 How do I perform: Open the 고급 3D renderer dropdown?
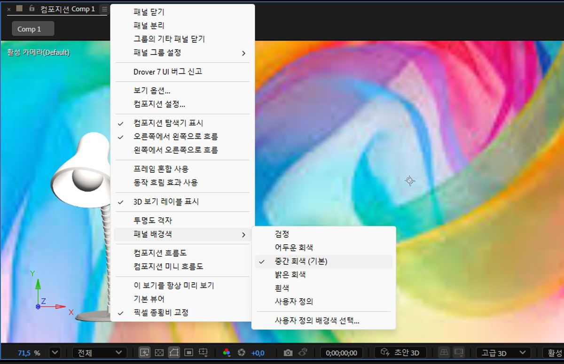(502, 352)
